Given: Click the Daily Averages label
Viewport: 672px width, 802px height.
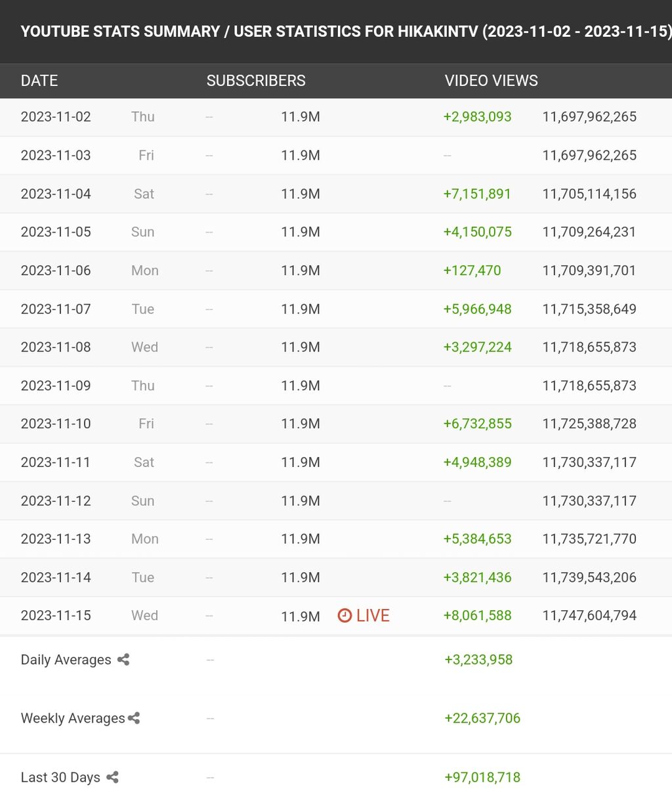Looking at the screenshot, I should [x=66, y=659].
